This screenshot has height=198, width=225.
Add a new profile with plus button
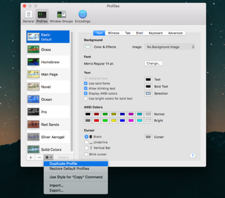click(x=30, y=158)
